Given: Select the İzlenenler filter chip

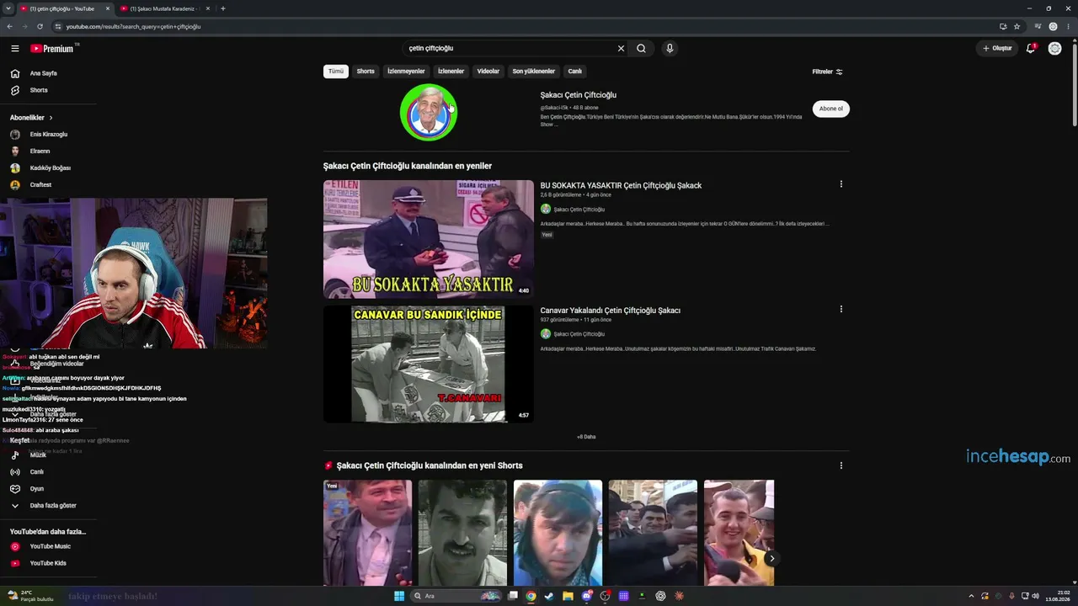Looking at the screenshot, I should 451,72.
